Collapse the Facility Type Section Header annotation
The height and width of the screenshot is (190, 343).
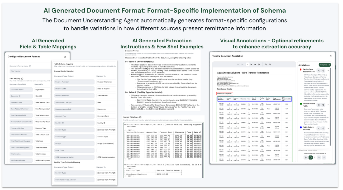point(328,71)
